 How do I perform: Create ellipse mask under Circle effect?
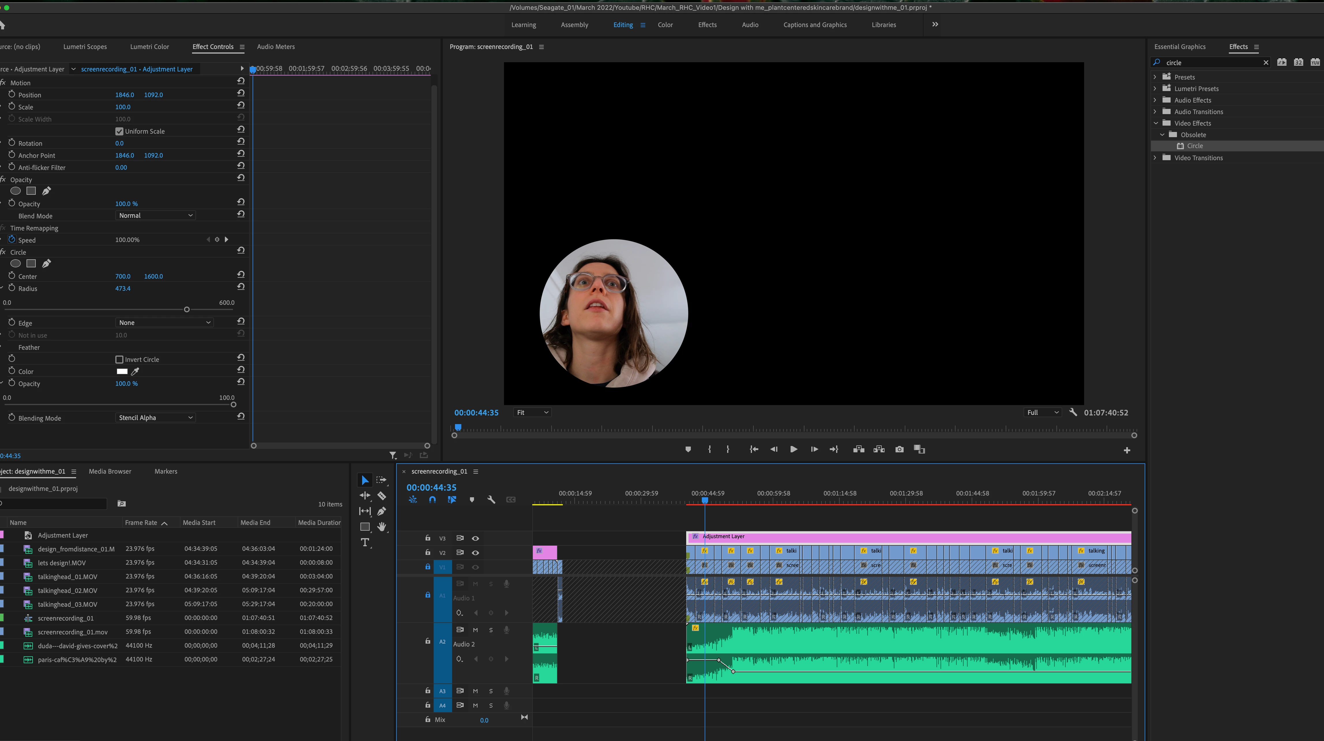click(x=16, y=264)
